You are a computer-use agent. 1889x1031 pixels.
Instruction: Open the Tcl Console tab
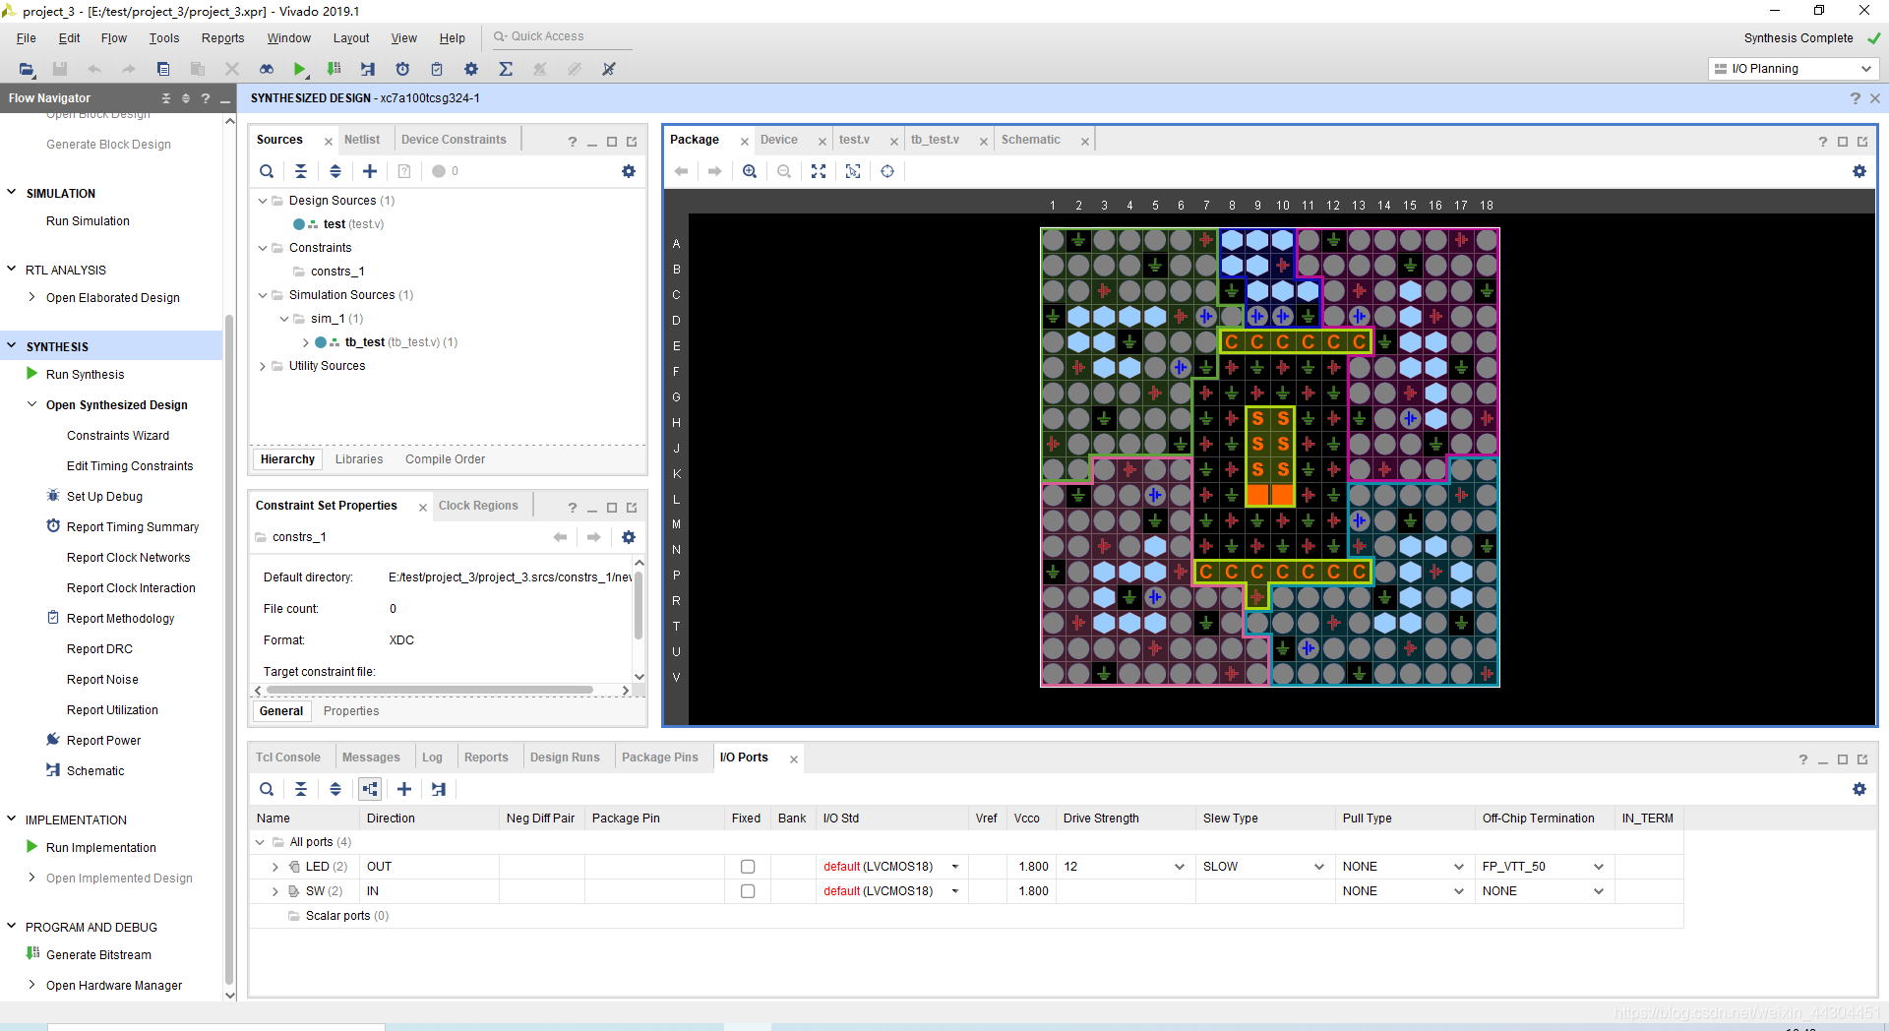(x=287, y=758)
